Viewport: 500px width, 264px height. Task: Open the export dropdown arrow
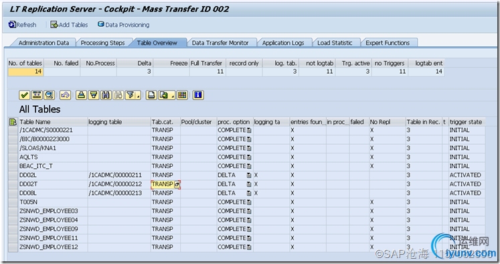pos(172,96)
